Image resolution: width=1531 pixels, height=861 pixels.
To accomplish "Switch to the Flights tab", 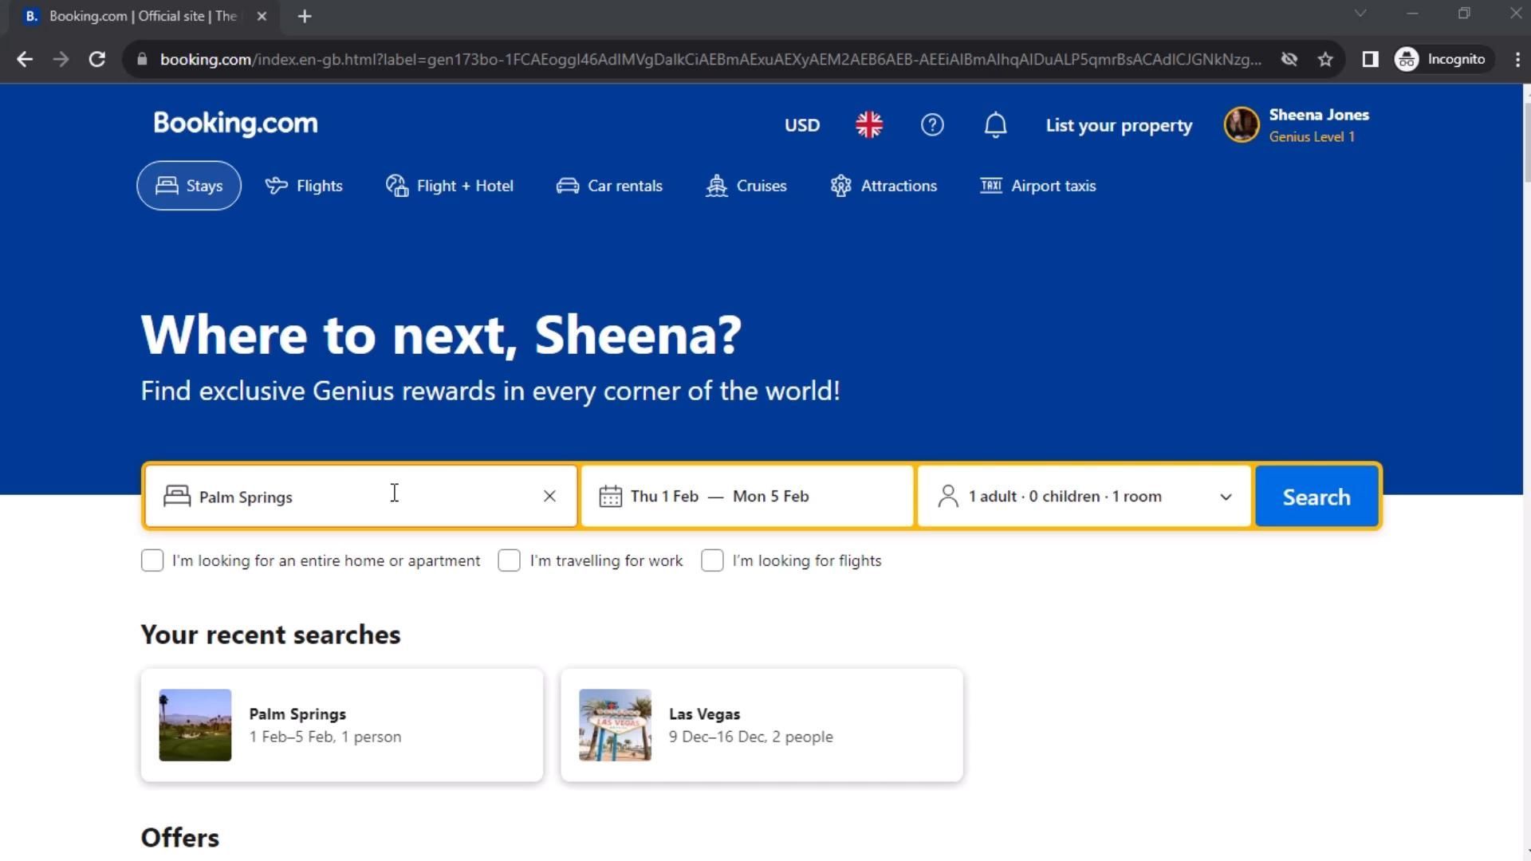I will point(304,186).
